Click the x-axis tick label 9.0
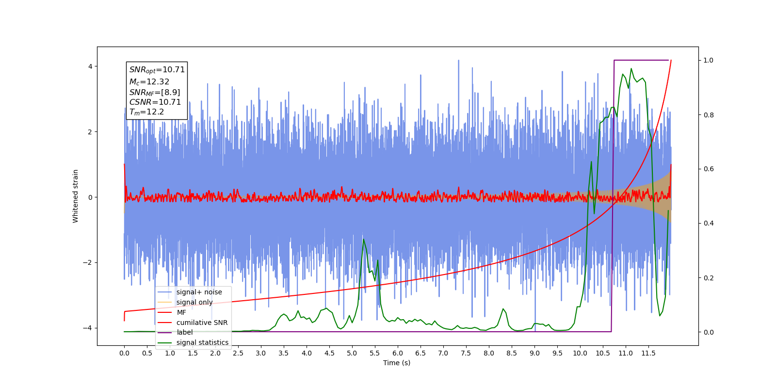Image resolution: width=776 pixels, height=388 pixels. coord(534,353)
